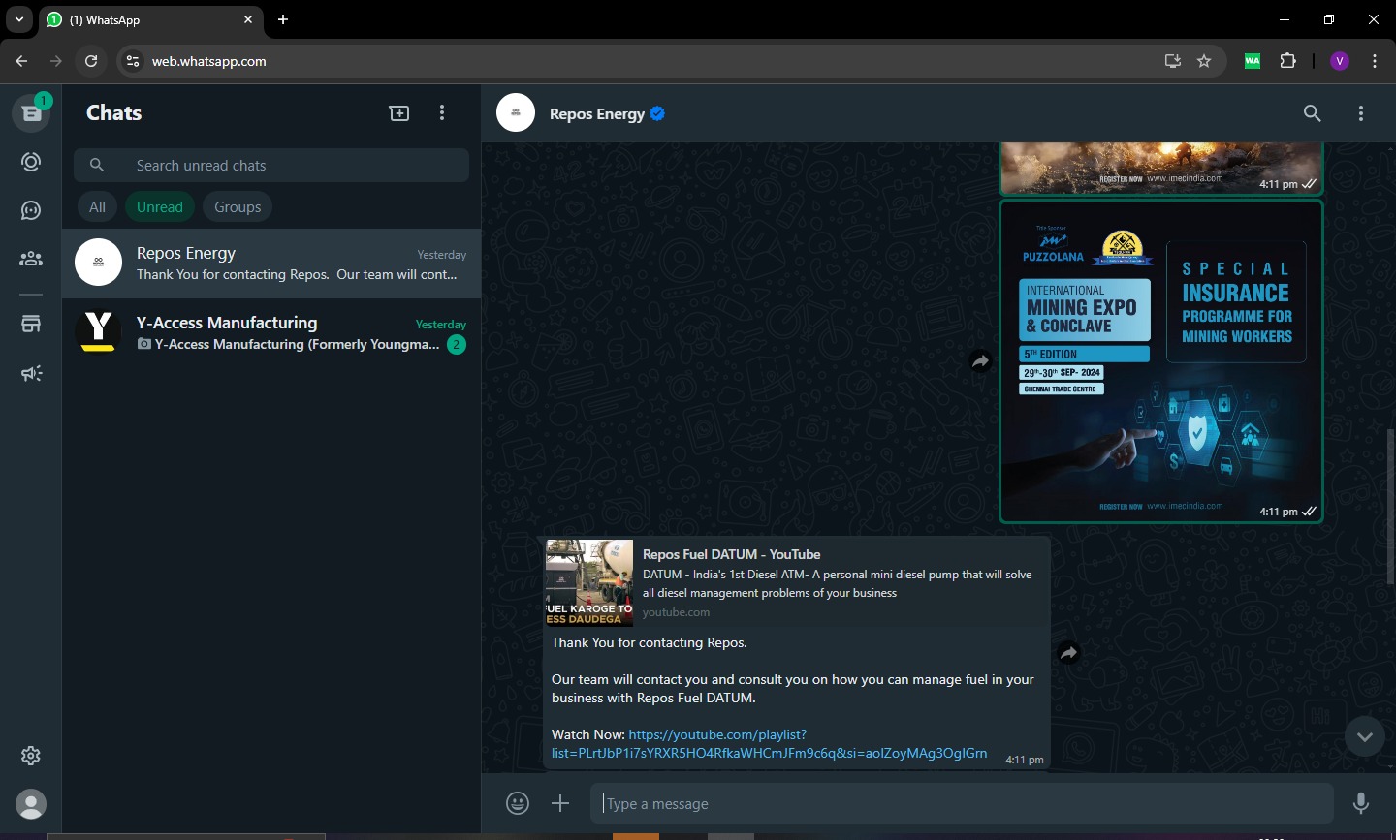Click the Search unread chats field
Image resolution: width=1396 pixels, height=840 pixels.
tap(271, 166)
